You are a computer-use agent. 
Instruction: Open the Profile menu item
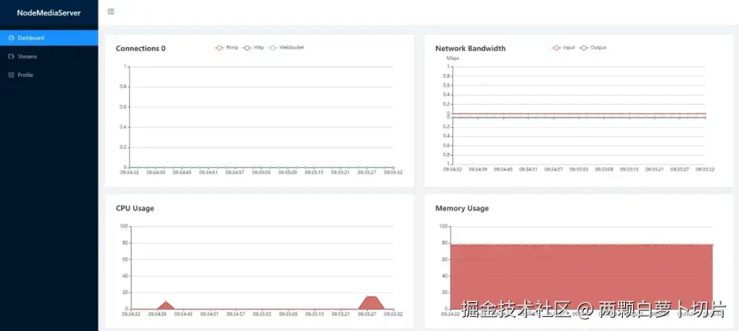tap(49, 75)
